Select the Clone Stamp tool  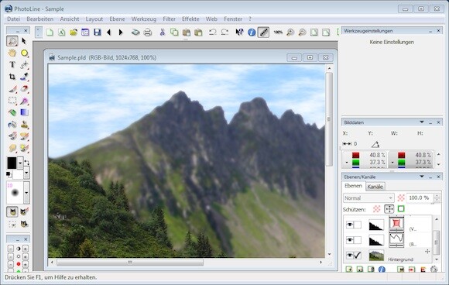pyautogui.click(x=24, y=125)
